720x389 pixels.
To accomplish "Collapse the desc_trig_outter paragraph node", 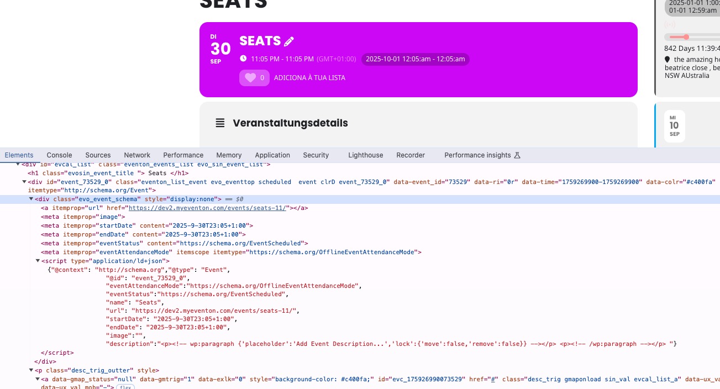I will (31, 370).
